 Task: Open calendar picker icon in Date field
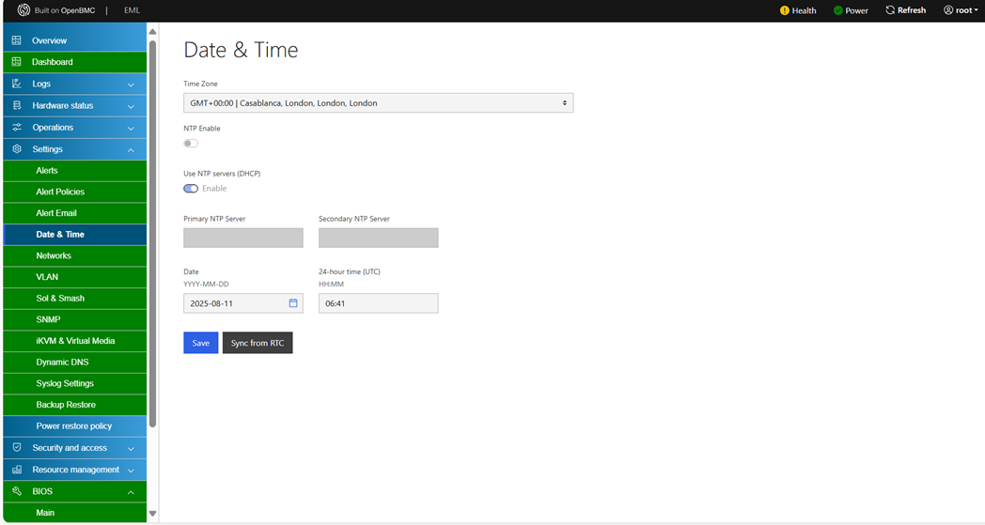(x=293, y=303)
